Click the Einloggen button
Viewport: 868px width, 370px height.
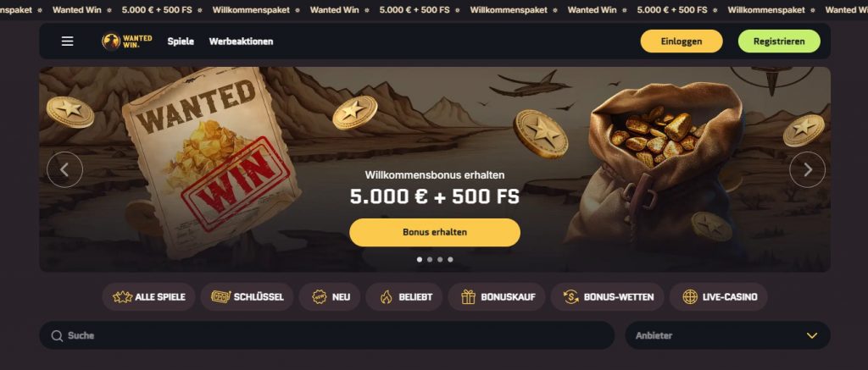click(x=682, y=41)
